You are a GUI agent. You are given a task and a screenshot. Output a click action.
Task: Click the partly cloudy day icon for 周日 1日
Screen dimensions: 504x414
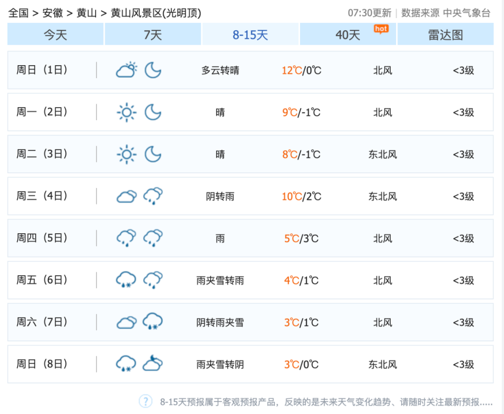click(x=126, y=70)
